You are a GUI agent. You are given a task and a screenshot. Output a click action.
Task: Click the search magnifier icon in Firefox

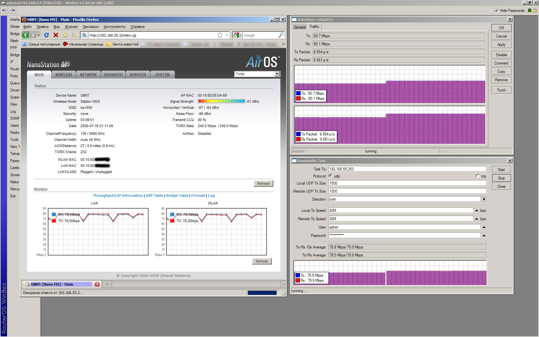point(281,35)
